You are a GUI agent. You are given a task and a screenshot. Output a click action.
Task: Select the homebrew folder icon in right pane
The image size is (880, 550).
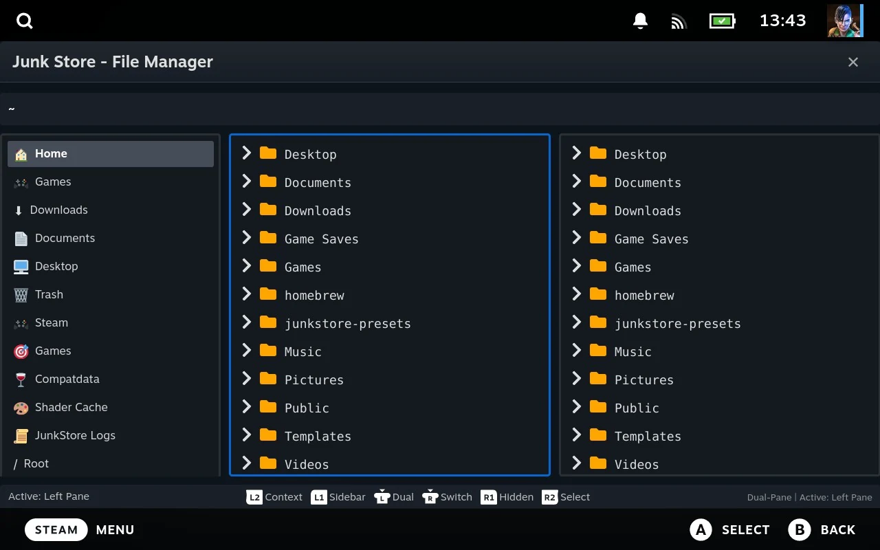point(598,294)
